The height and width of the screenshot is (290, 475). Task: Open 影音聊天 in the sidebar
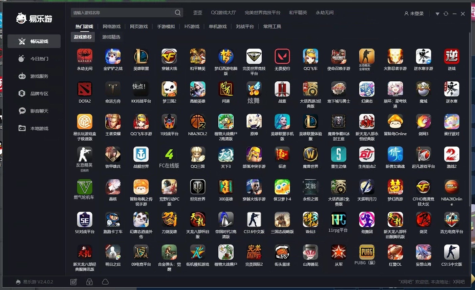pos(34,111)
